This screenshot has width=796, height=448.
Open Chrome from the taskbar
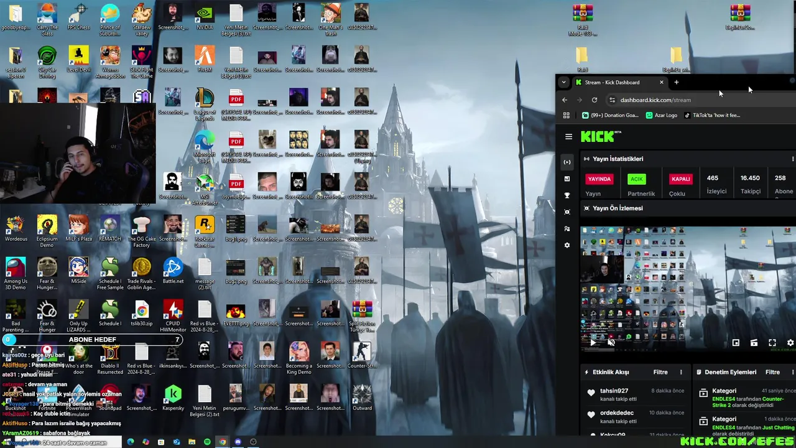pyautogui.click(x=222, y=442)
